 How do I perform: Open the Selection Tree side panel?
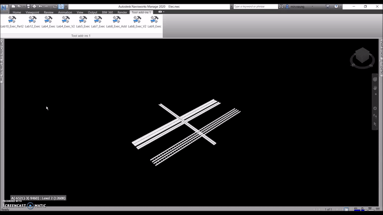click(2, 73)
